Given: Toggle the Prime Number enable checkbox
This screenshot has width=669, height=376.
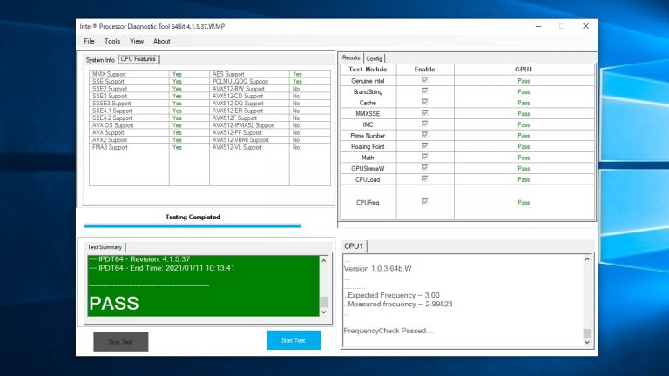Looking at the screenshot, I should pos(424,135).
